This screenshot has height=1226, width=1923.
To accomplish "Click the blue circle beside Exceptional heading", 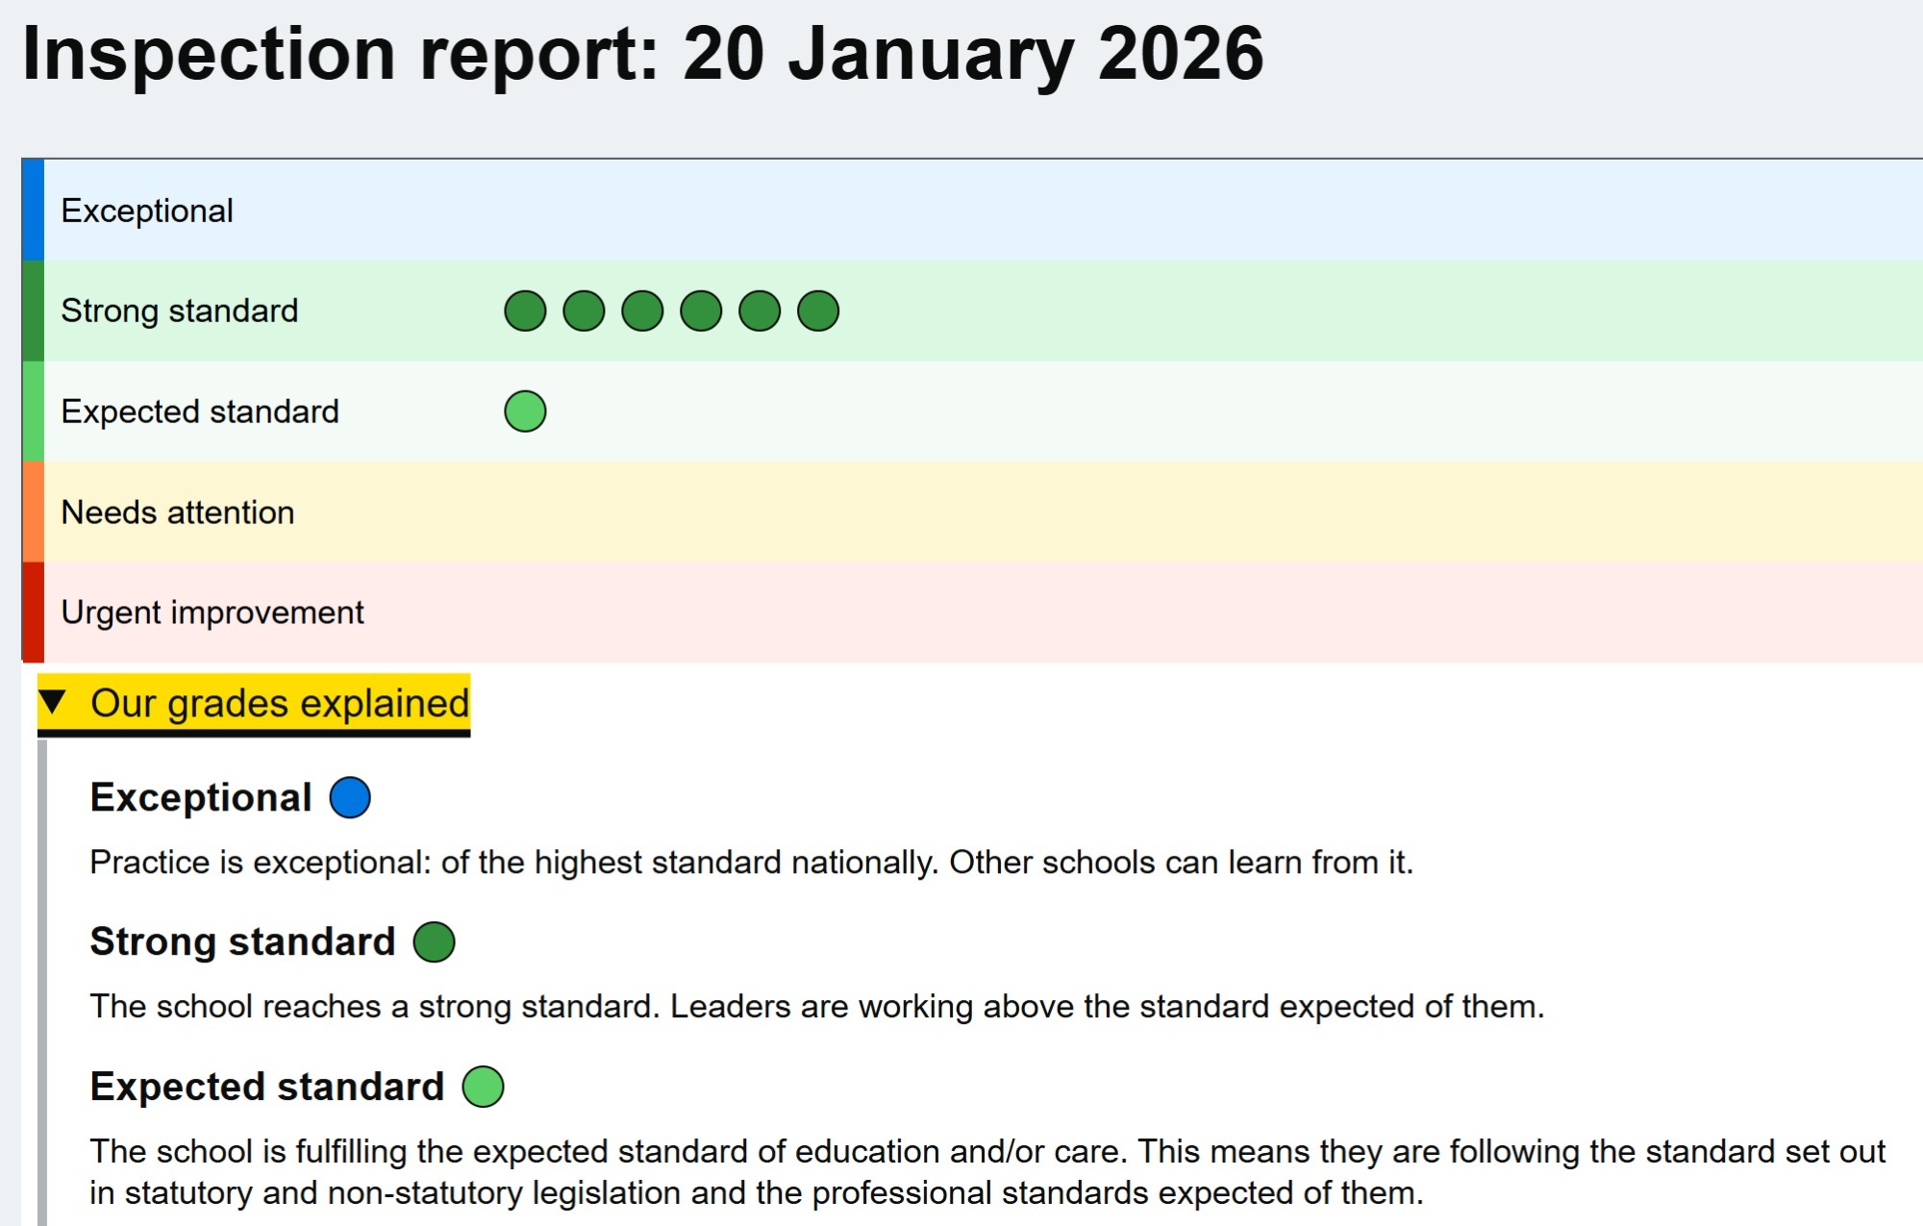I will click(350, 797).
